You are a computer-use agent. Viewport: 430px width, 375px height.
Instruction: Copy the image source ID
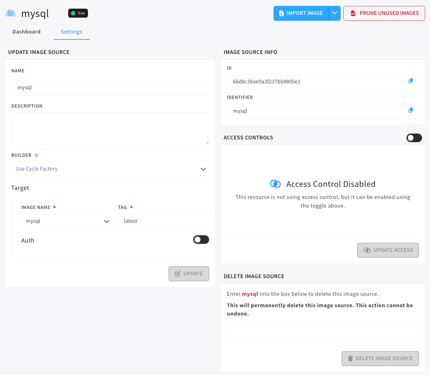(x=411, y=82)
